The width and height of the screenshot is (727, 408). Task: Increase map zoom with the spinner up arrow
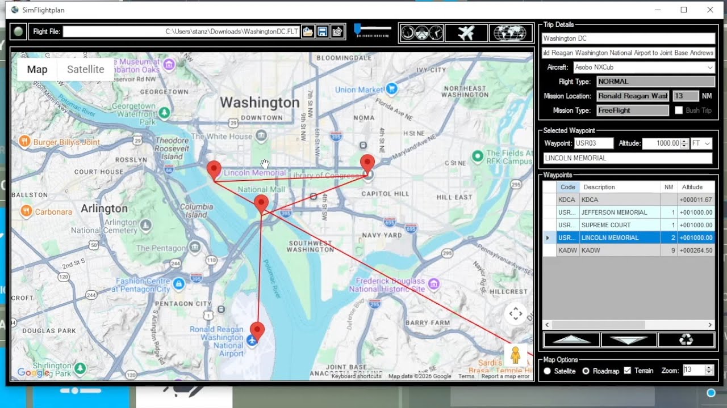pyautogui.click(x=708, y=368)
